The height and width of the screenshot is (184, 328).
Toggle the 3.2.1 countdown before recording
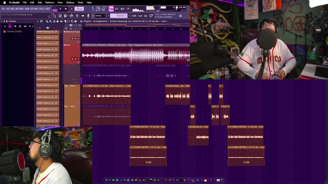pyautogui.click(x=117, y=9)
